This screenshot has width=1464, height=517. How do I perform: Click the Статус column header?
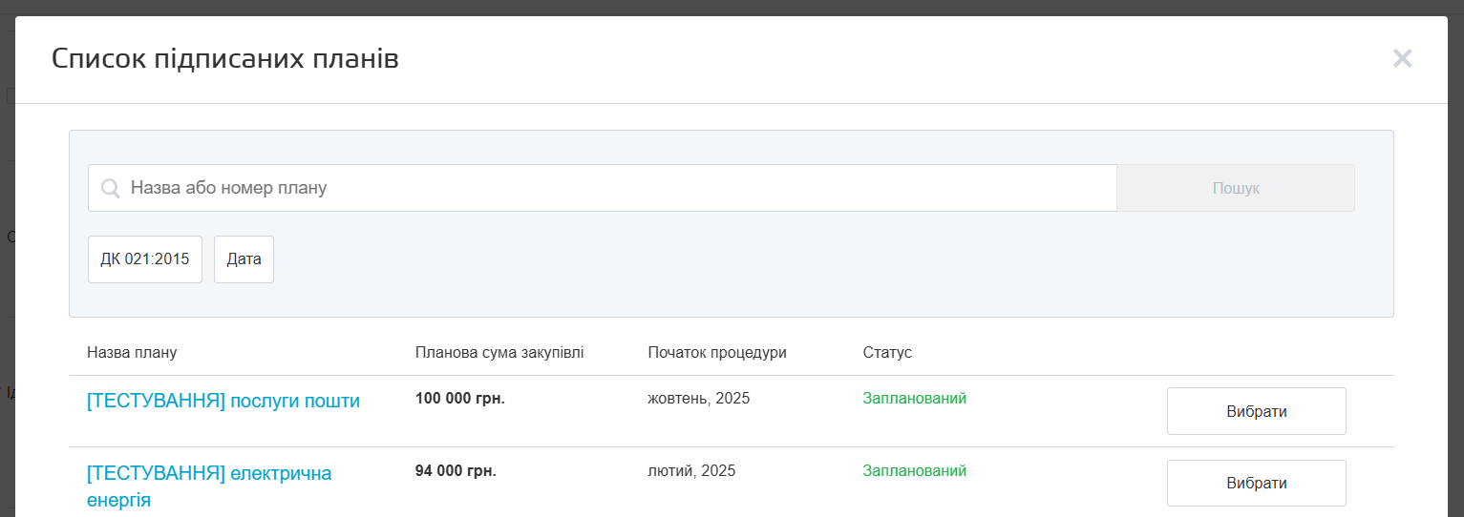coord(887,353)
